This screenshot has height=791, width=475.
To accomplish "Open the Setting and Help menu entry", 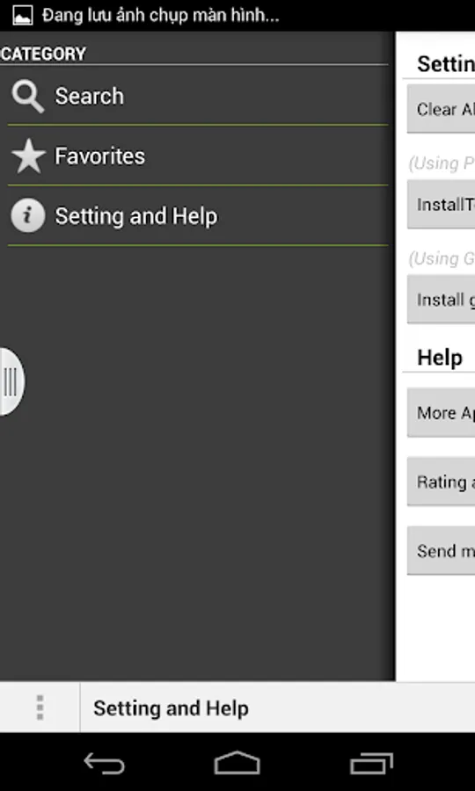I will click(x=198, y=216).
